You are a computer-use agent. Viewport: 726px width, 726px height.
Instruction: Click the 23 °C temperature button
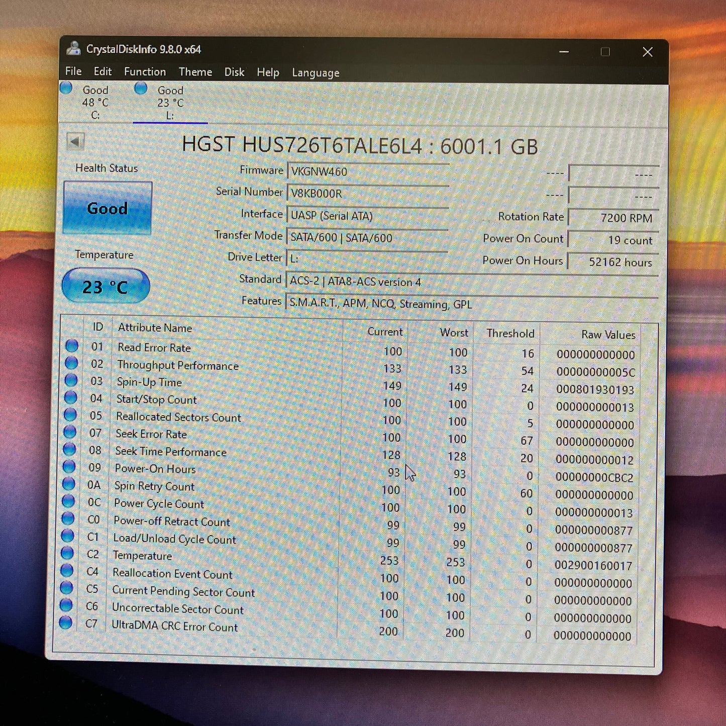click(106, 286)
